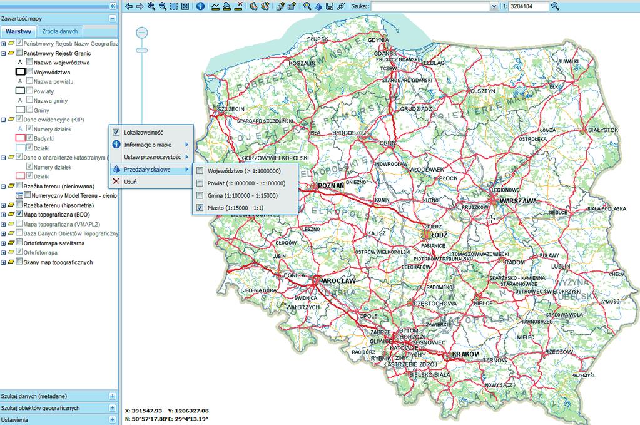This screenshot has height=425, width=640.
Task: Check Rzeźba terenu (hipsometria) checkbox
Action: click(x=19, y=205)
